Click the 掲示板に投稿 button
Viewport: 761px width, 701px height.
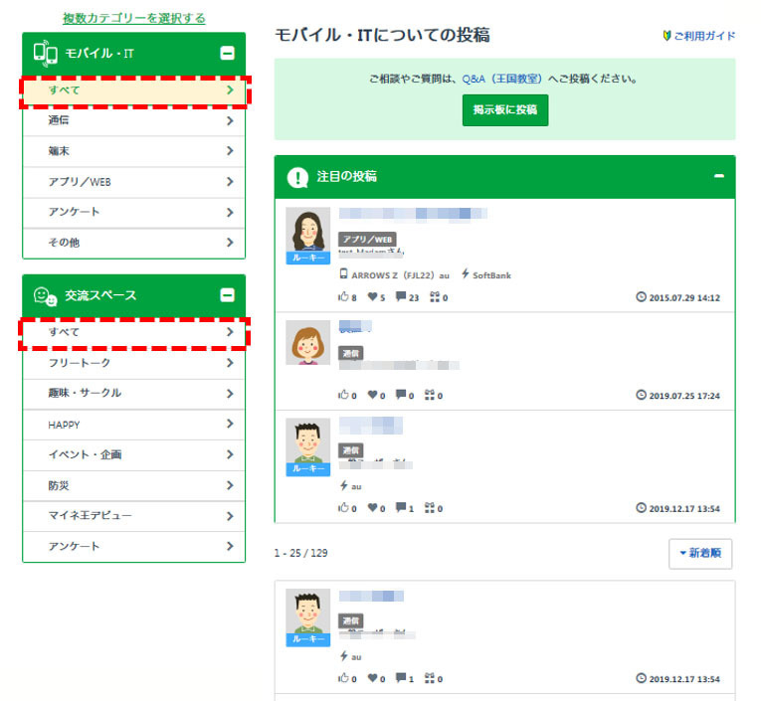click(504, 110)
